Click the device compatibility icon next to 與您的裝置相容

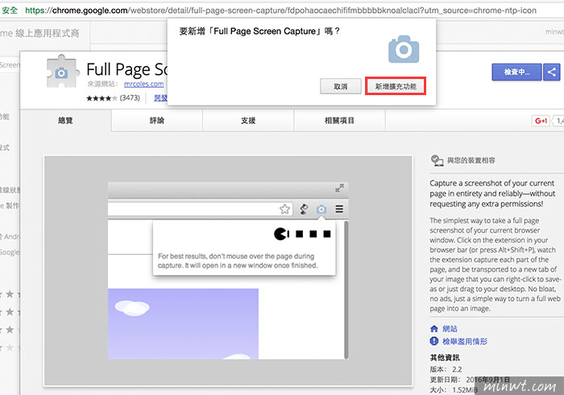click(437, 160)
